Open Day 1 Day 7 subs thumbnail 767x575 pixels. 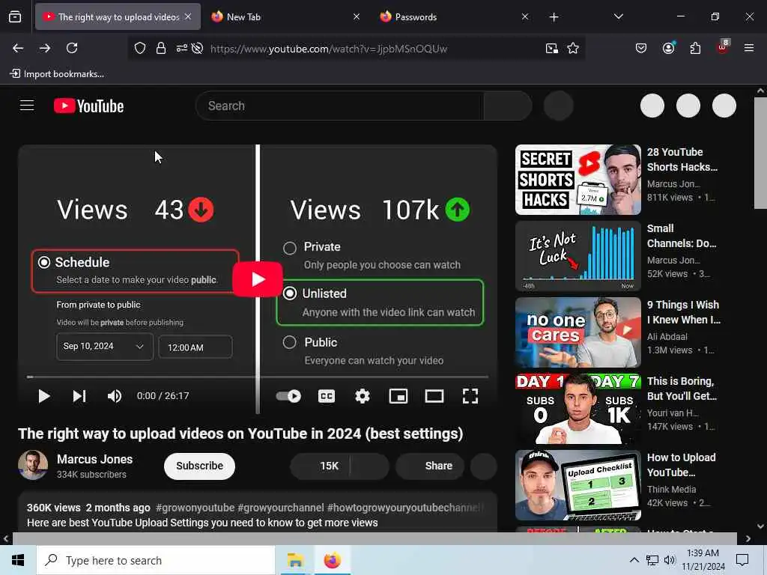(577, 409)
